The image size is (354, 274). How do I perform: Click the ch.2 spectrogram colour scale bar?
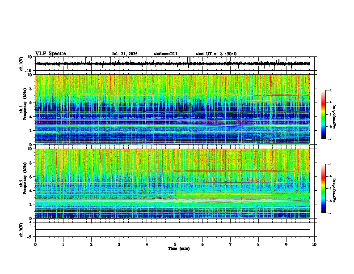(x=323, y=188)
